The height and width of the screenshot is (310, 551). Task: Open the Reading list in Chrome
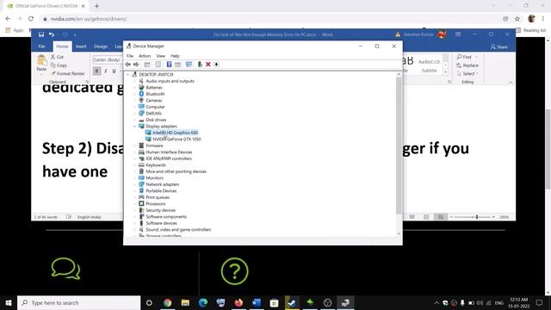tap(531, 31)
